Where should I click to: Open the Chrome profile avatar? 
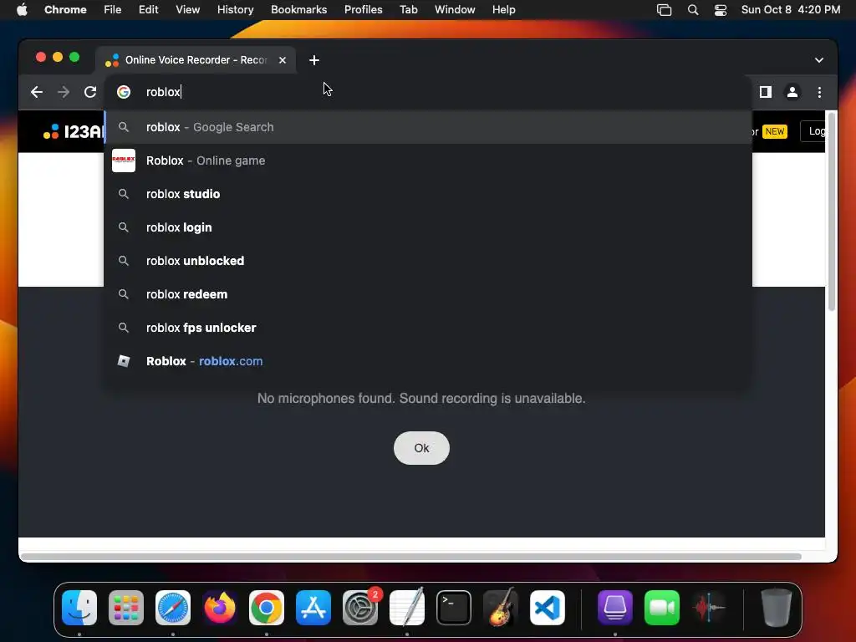point(792,92)
